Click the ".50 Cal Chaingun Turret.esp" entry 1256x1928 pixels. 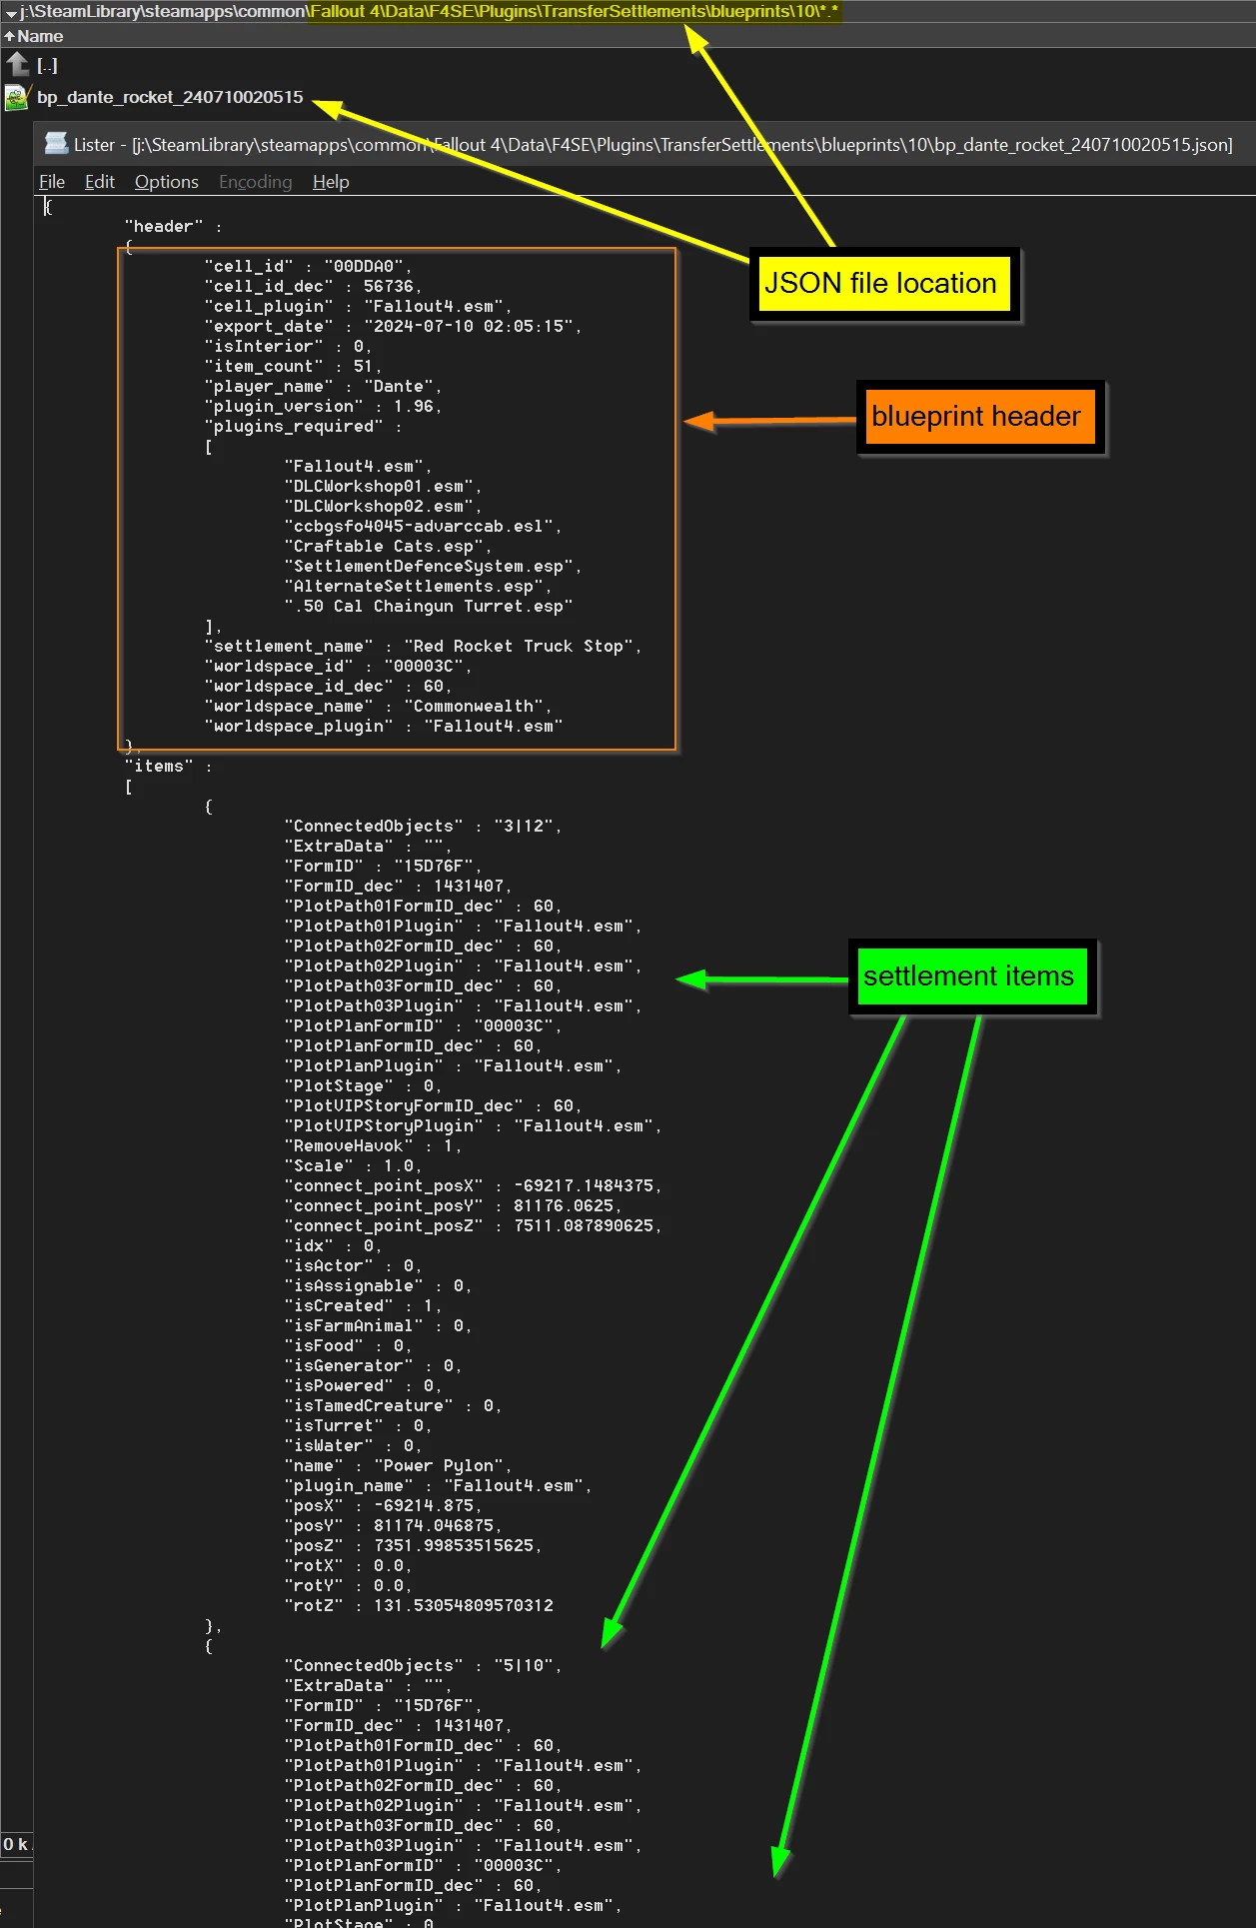[x=429, y=607]
